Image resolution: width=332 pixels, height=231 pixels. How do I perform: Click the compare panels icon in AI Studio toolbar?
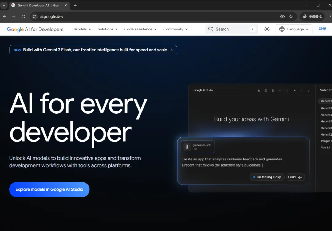(273, 91)
